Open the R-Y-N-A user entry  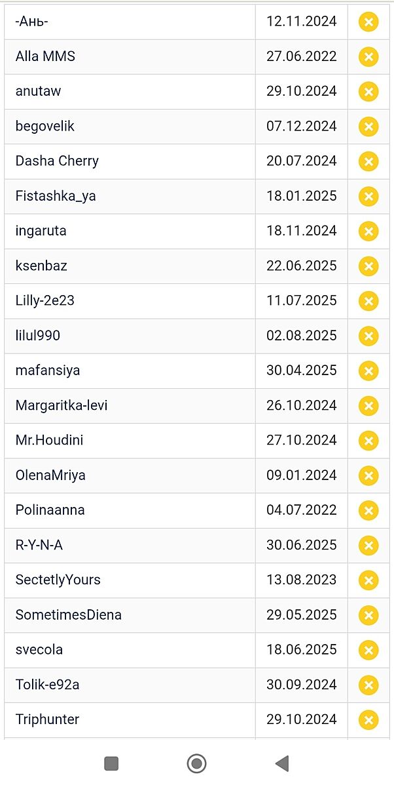tap(39, 545)
